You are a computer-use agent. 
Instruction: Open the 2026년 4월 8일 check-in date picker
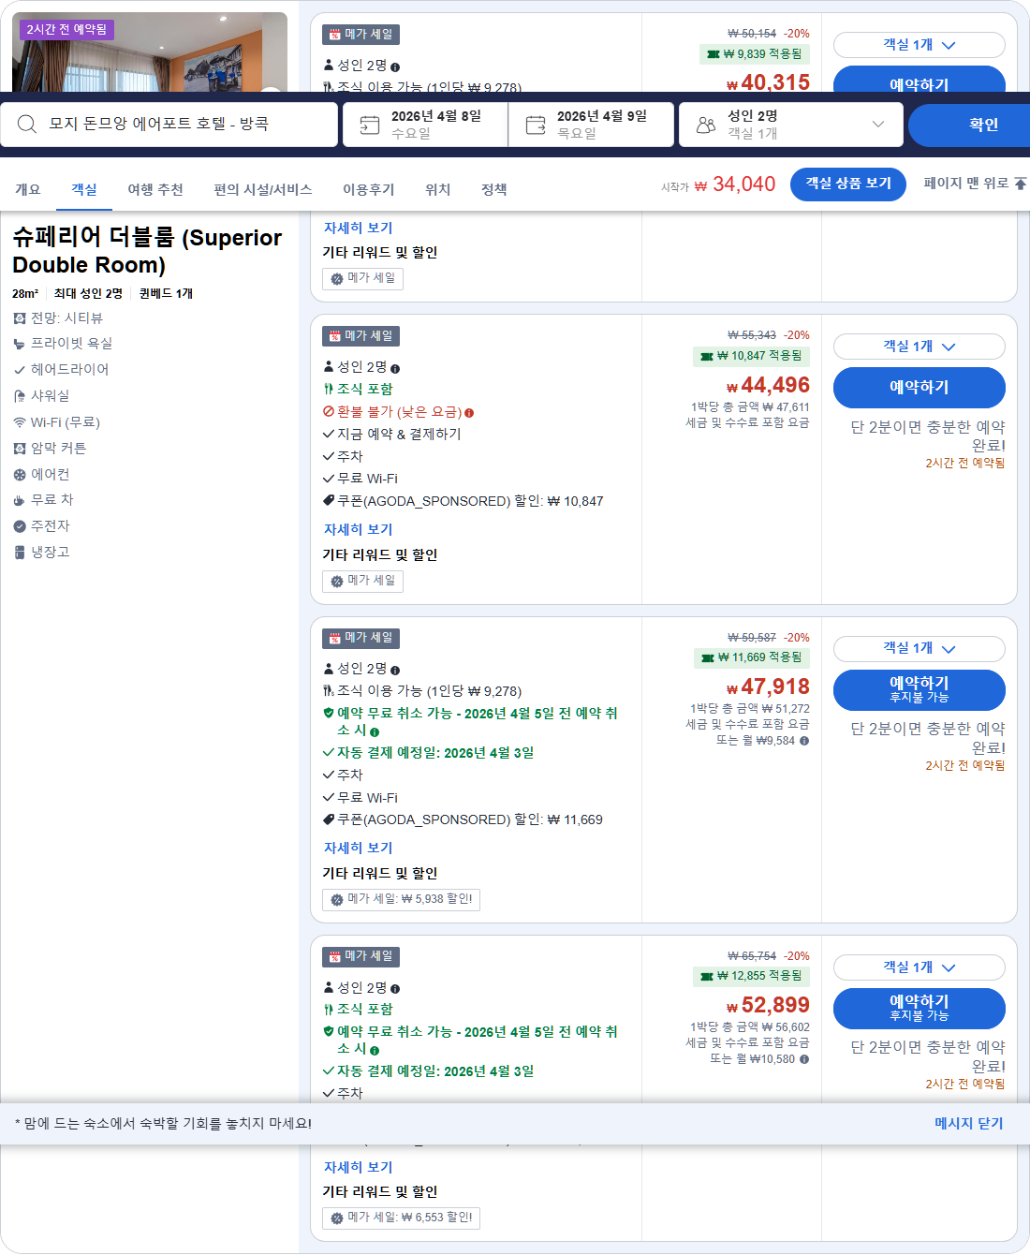pos(426,125)
